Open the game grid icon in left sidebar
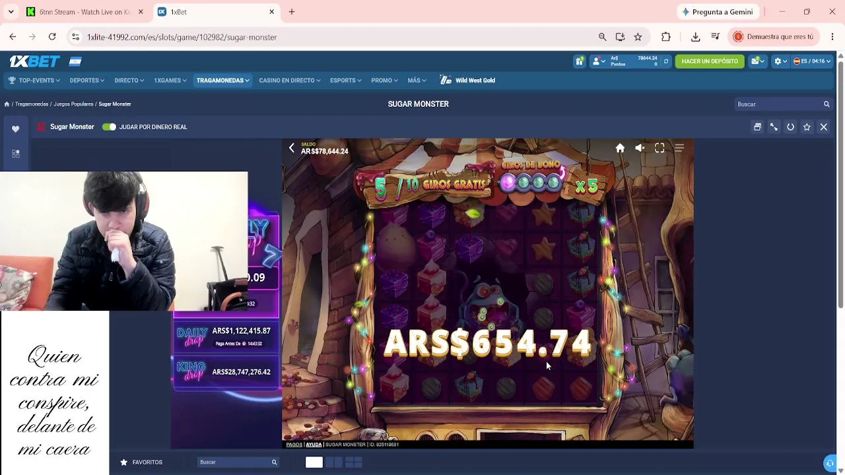This screenshot has height=475, width=845. point(16,154)
